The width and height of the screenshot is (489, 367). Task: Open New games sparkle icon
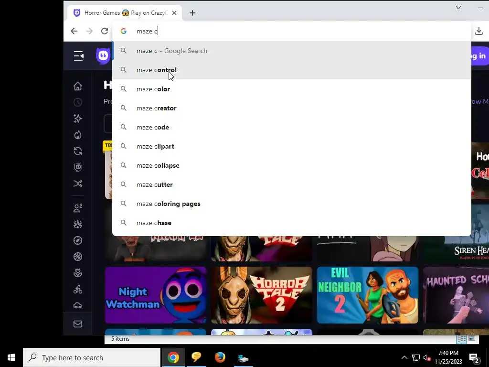[78, 119]
